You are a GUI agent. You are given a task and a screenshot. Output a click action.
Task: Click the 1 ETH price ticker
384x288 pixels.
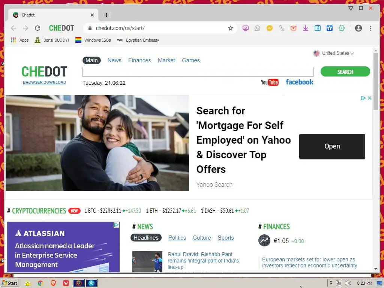pyautogui.click(x=171, y=211)
